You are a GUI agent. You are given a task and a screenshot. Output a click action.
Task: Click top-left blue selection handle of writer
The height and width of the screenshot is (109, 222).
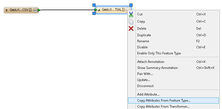94,5
